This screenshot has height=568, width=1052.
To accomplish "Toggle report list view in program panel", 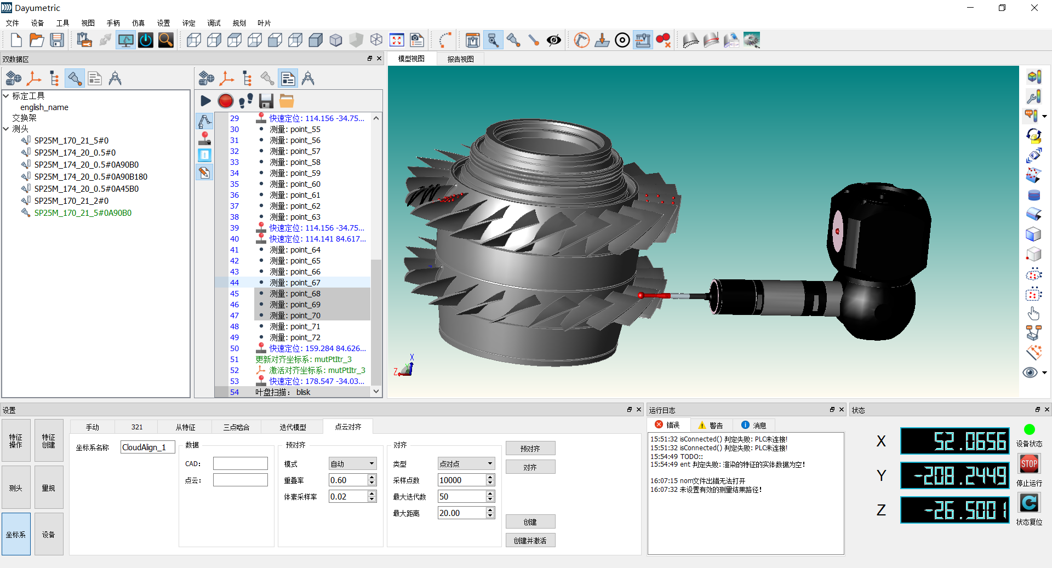I will point(288,78).
